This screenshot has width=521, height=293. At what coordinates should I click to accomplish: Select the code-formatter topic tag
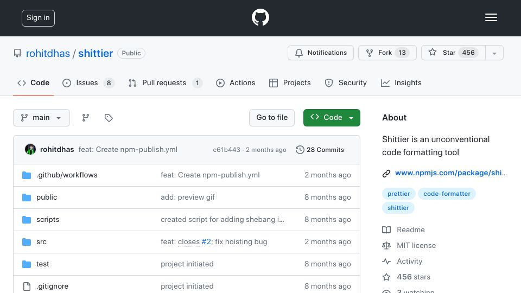(x=447, y=194)
